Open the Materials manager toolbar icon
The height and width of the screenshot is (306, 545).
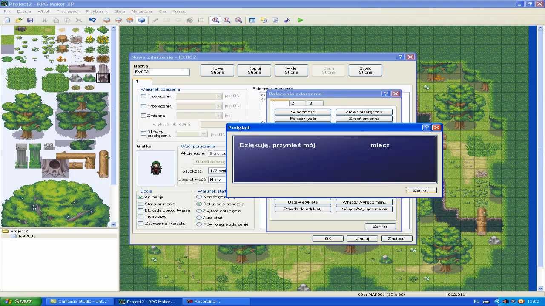(264, 20)
